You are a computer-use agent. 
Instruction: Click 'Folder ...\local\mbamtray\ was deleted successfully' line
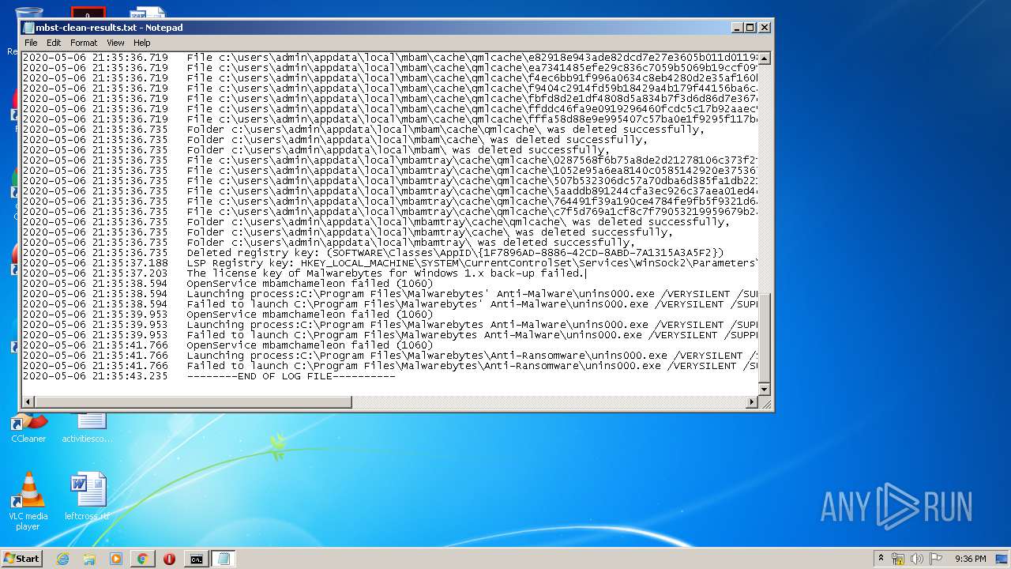[329, 243]
